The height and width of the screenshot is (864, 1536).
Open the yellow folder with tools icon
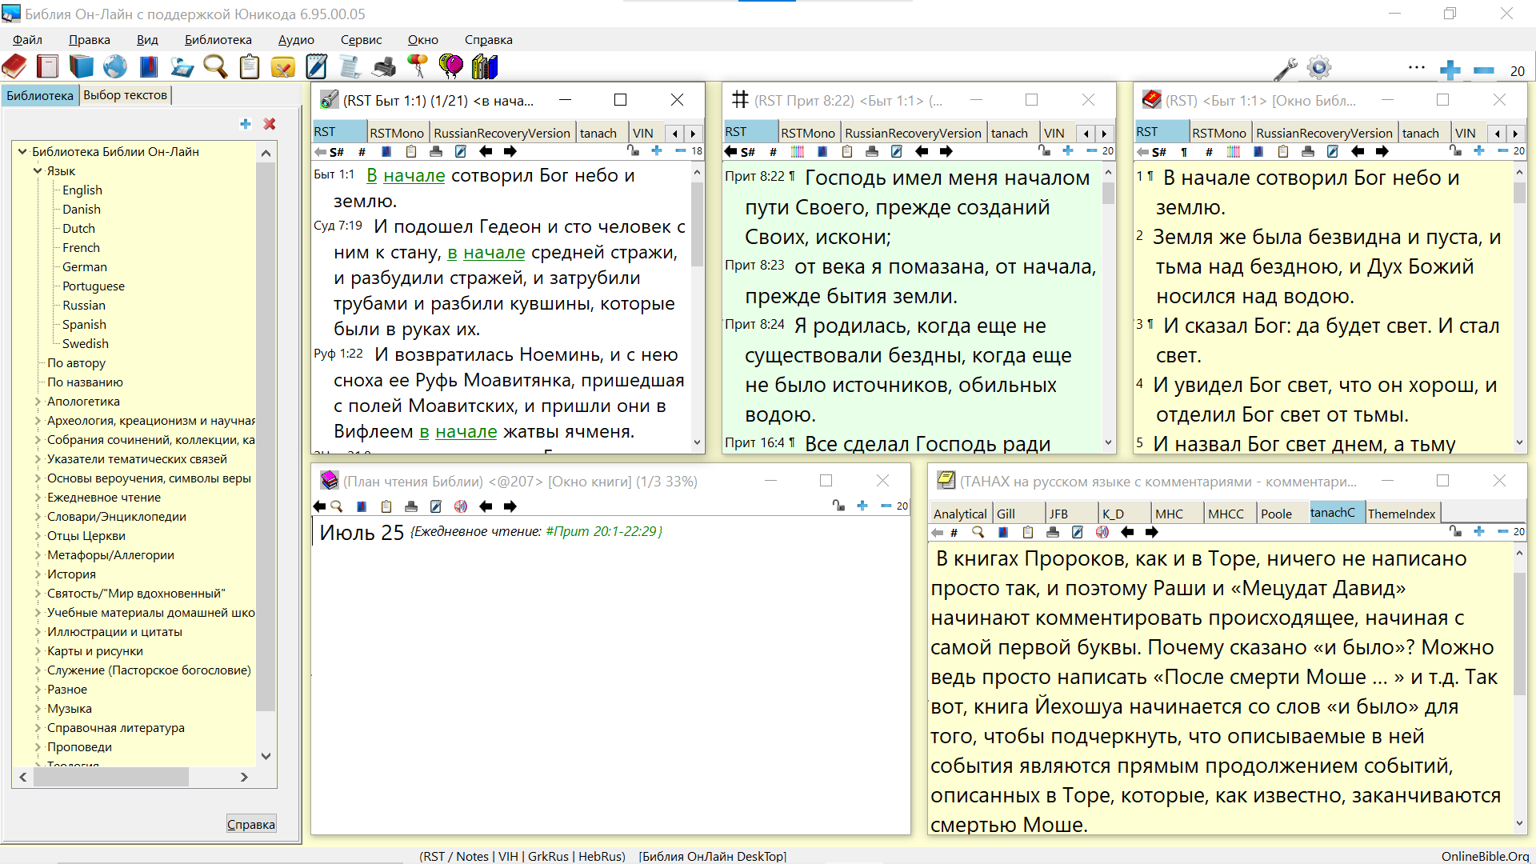pyautogui.click(x=283, y=67)
